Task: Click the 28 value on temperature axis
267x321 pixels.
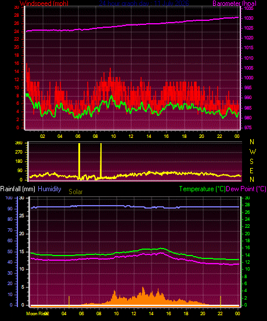Action: click(x=247, y=205)
